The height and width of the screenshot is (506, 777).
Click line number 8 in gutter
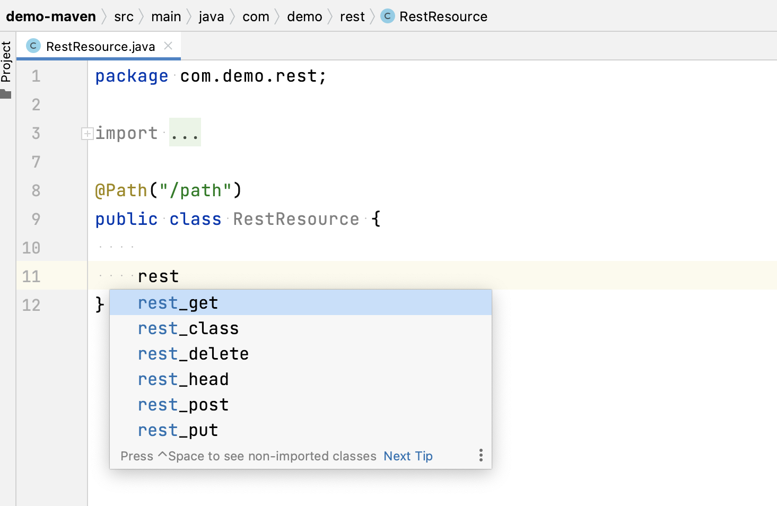pos(36,191)
